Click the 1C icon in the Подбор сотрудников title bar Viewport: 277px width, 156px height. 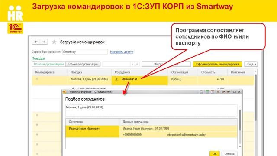coord(64,92)
